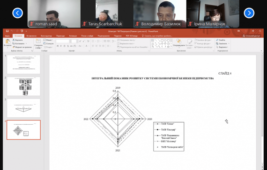Open the Arrange (Упорядкувати) shapes icon
This screenshot has width=267, height=170.
tap(179, 41)
